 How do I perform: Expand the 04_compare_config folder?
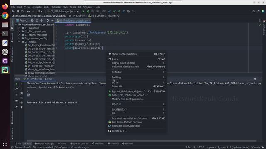click(x=19, y=38)
